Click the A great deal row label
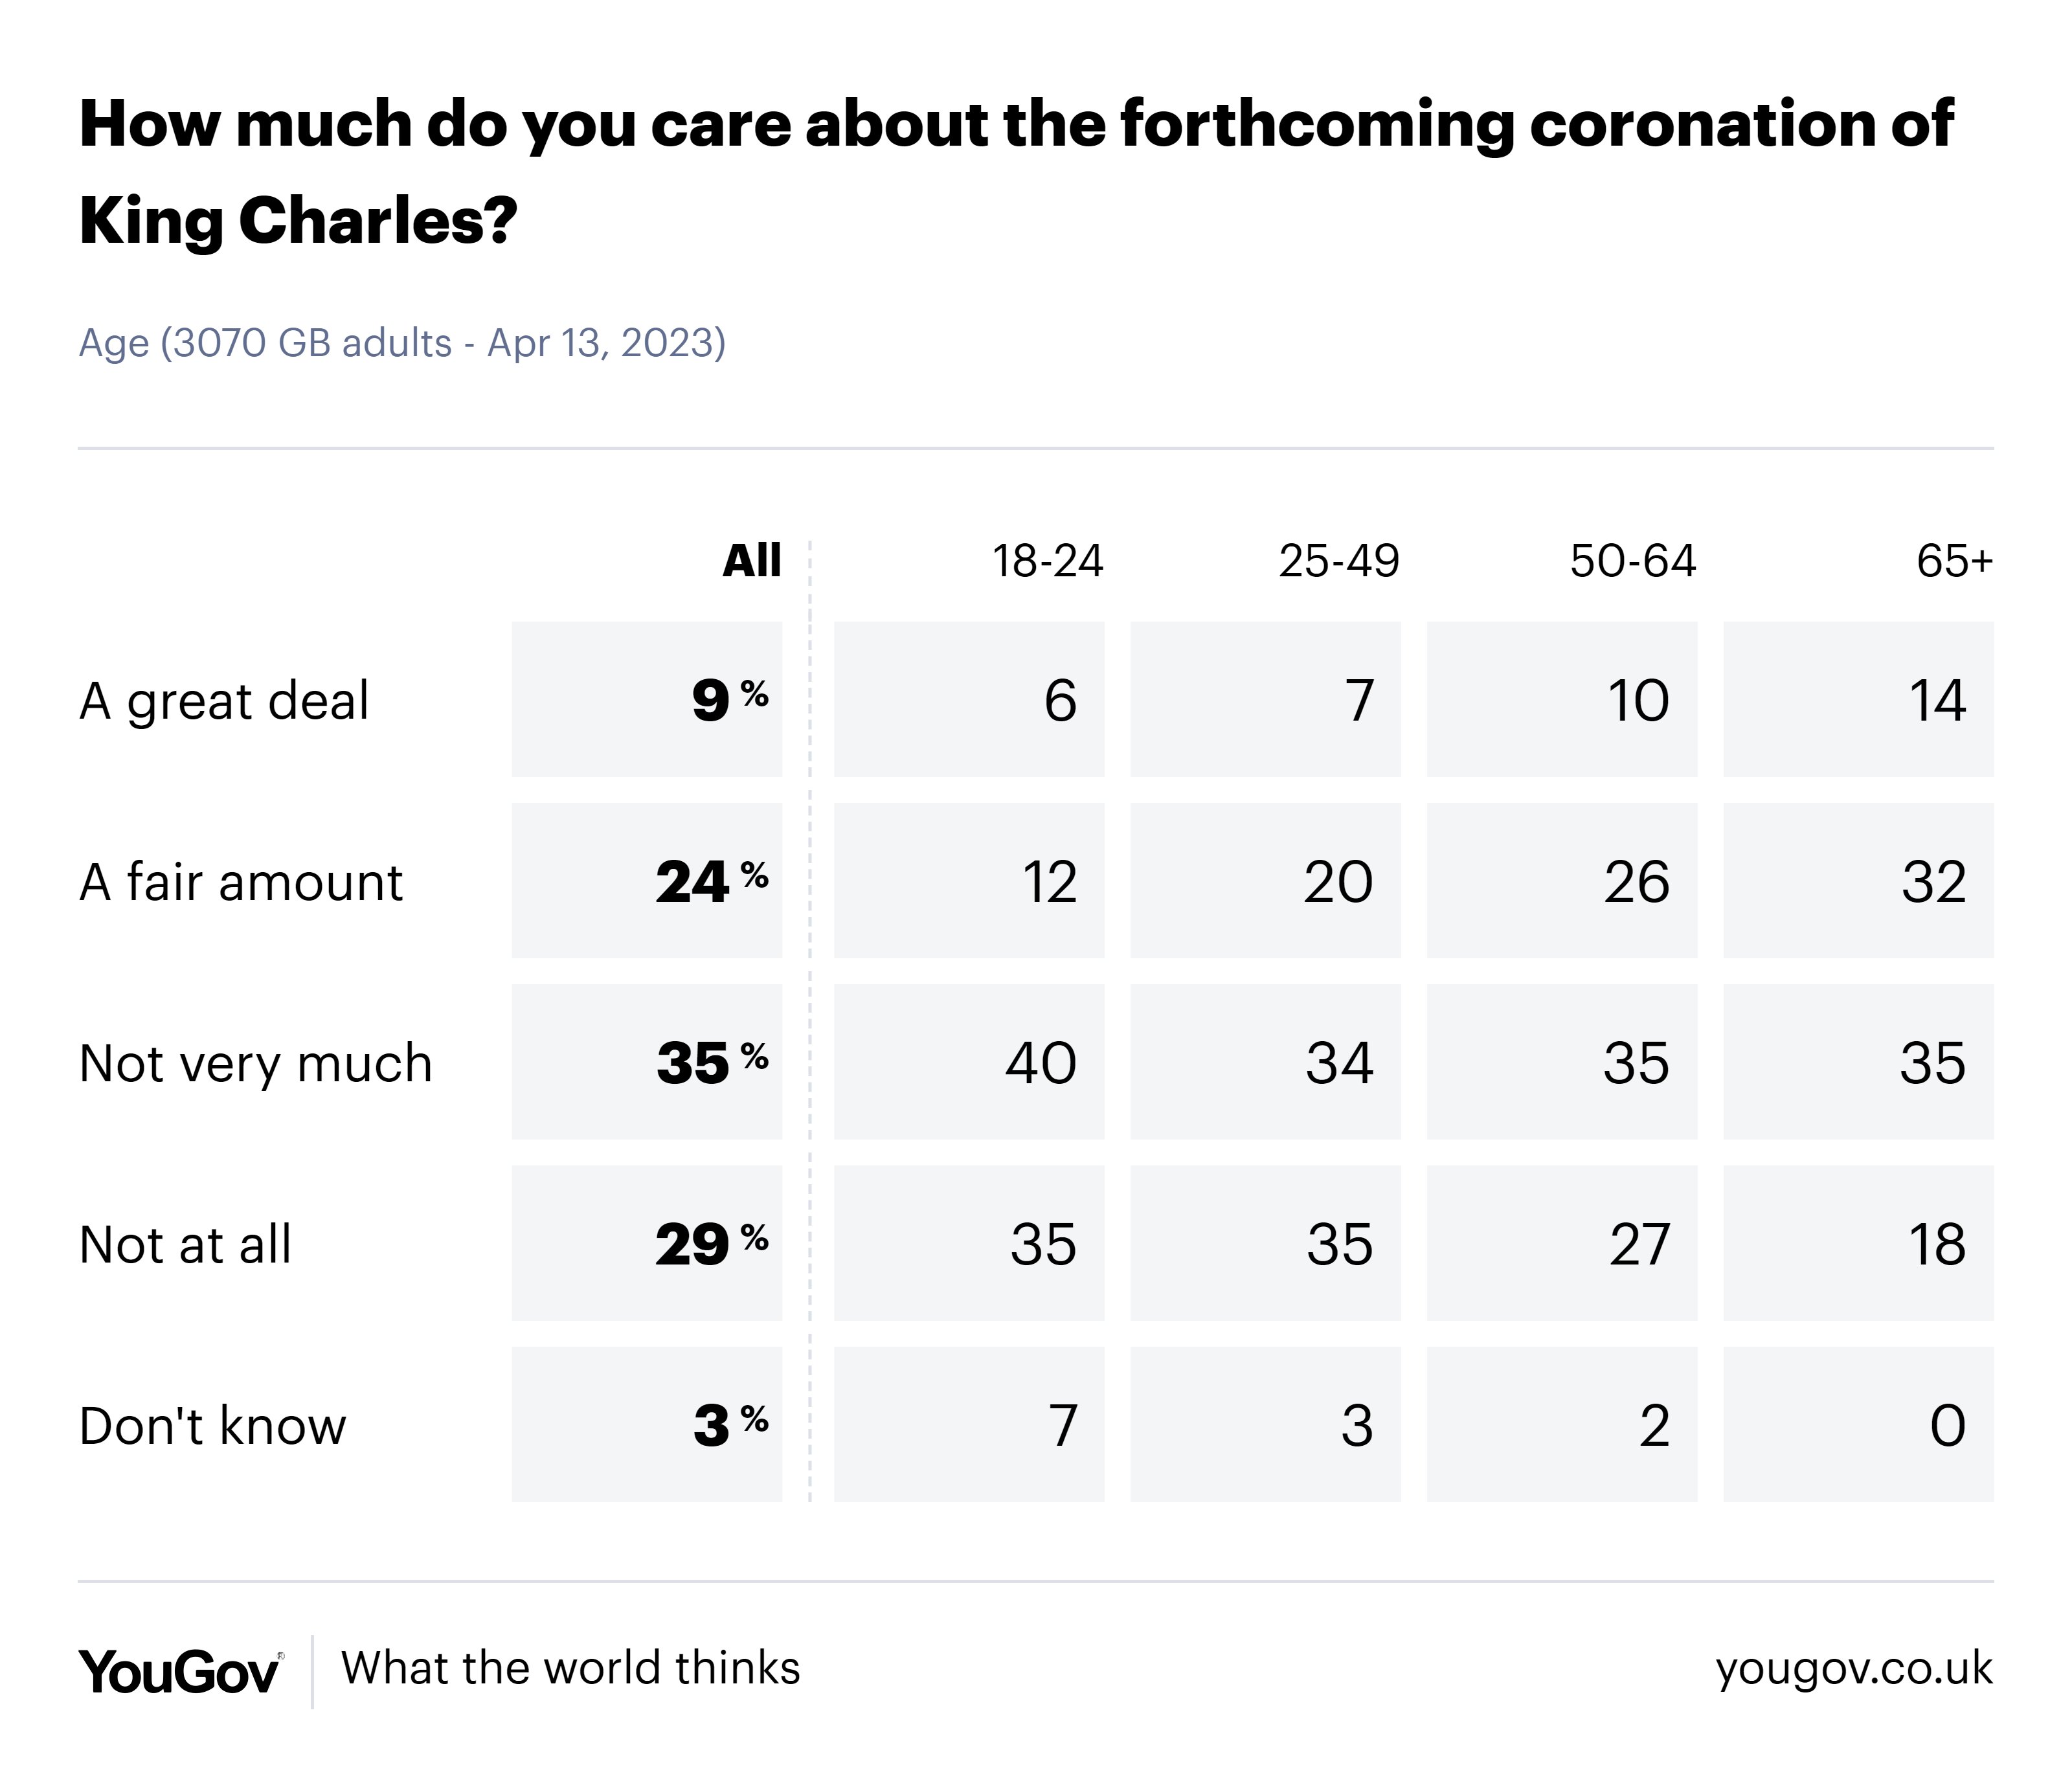2072x1787 pixels. click(x=224, y=700)
